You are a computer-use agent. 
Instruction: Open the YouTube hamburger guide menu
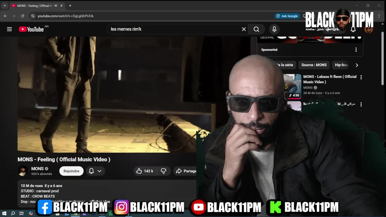tap(9, 29)
